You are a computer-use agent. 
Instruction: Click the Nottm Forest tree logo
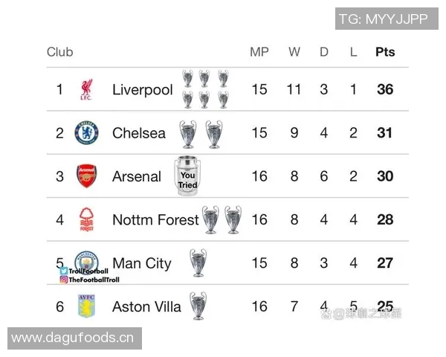[x=86, y=219]
